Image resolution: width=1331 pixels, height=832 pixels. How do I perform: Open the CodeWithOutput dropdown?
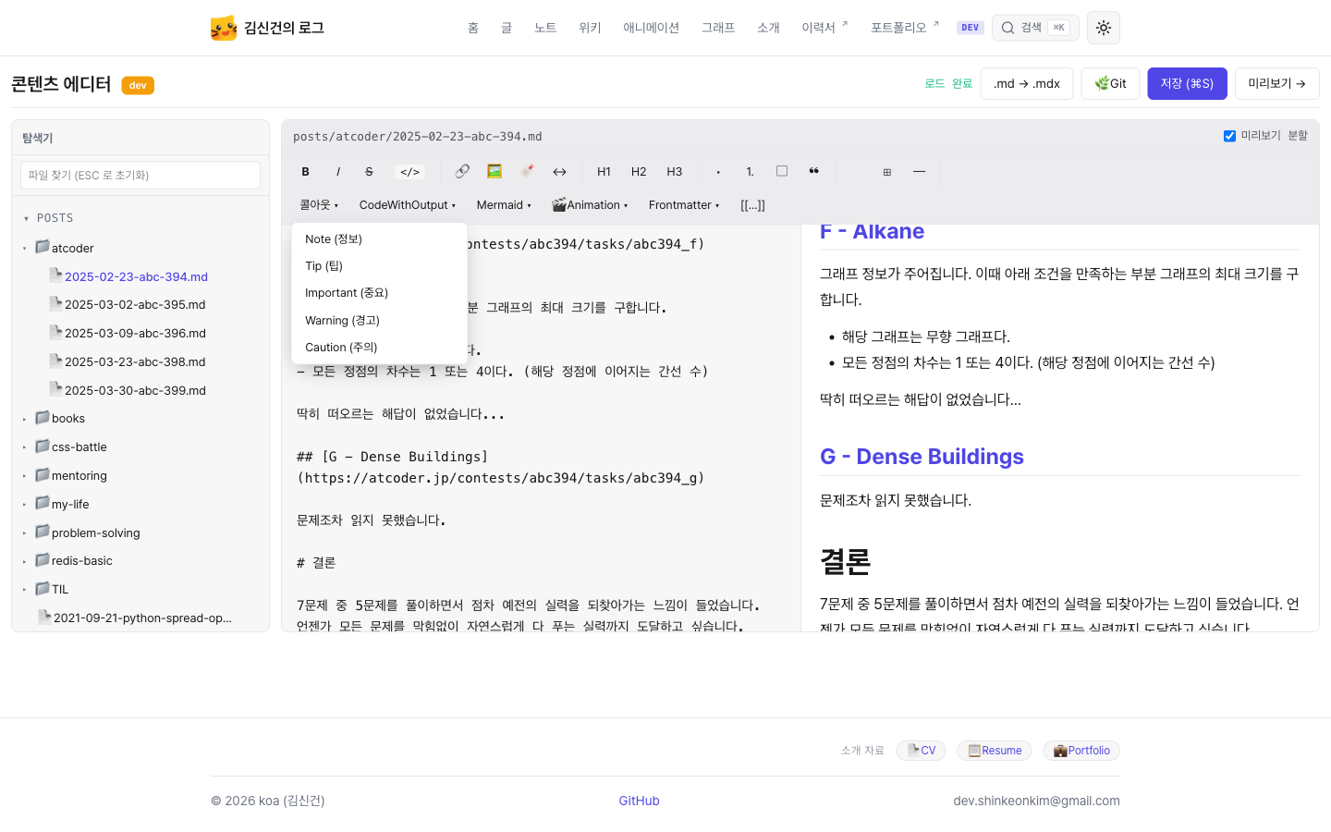click(408, 205)
